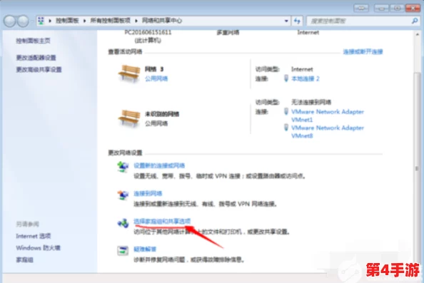Click the magnifier search icon in the search box
424x283 pixels.
click(415, 21)
